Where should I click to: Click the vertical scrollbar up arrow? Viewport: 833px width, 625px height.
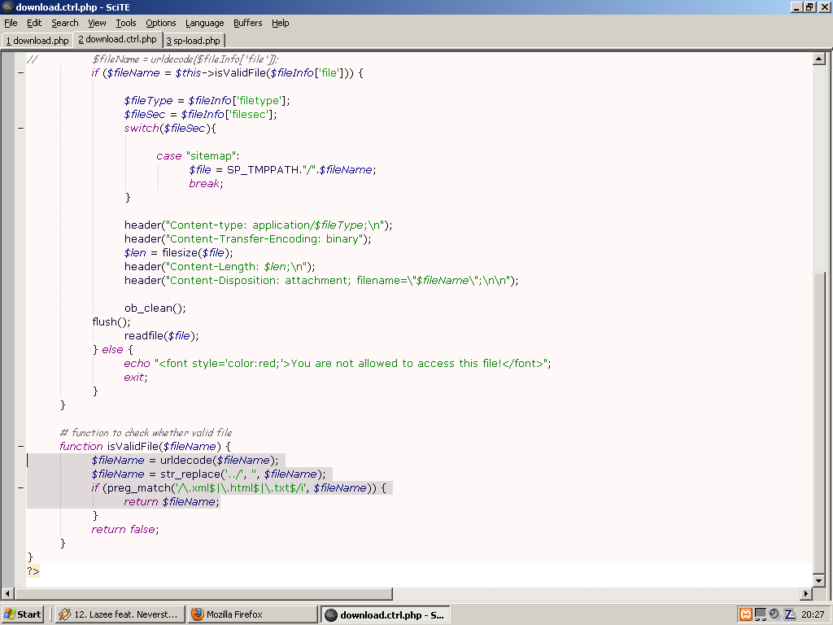818,59
